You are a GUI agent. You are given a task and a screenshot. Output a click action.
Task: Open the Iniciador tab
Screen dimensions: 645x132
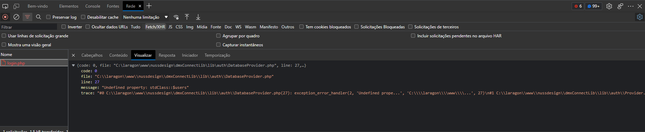(190, 55)
